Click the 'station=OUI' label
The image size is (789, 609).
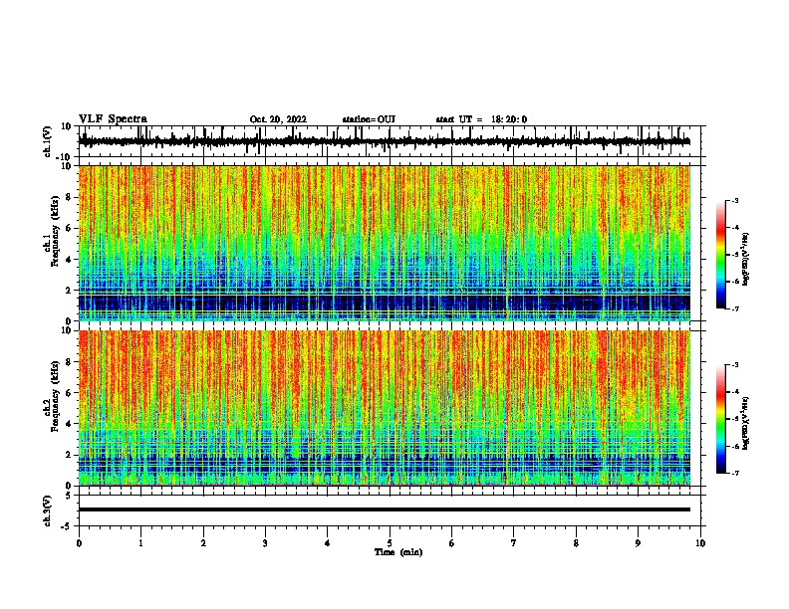coord(369,119)
